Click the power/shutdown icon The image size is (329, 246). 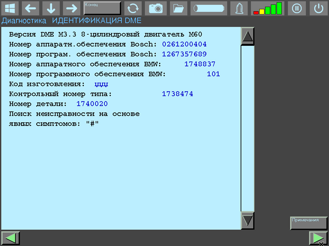[318, 8]
